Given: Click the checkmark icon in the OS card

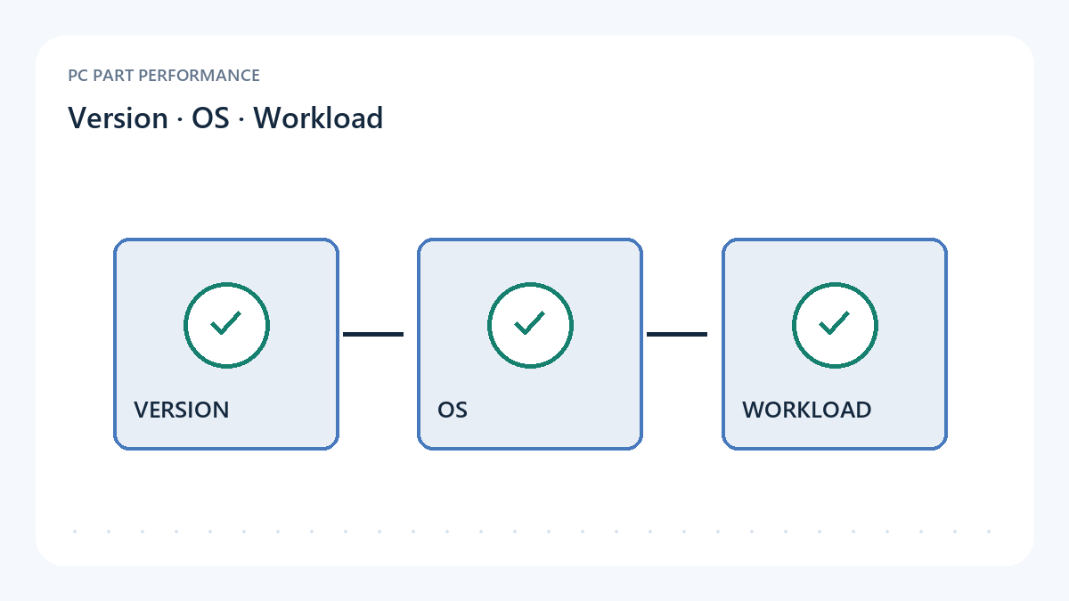Looking at the screenshot, I should coord(530,325).
